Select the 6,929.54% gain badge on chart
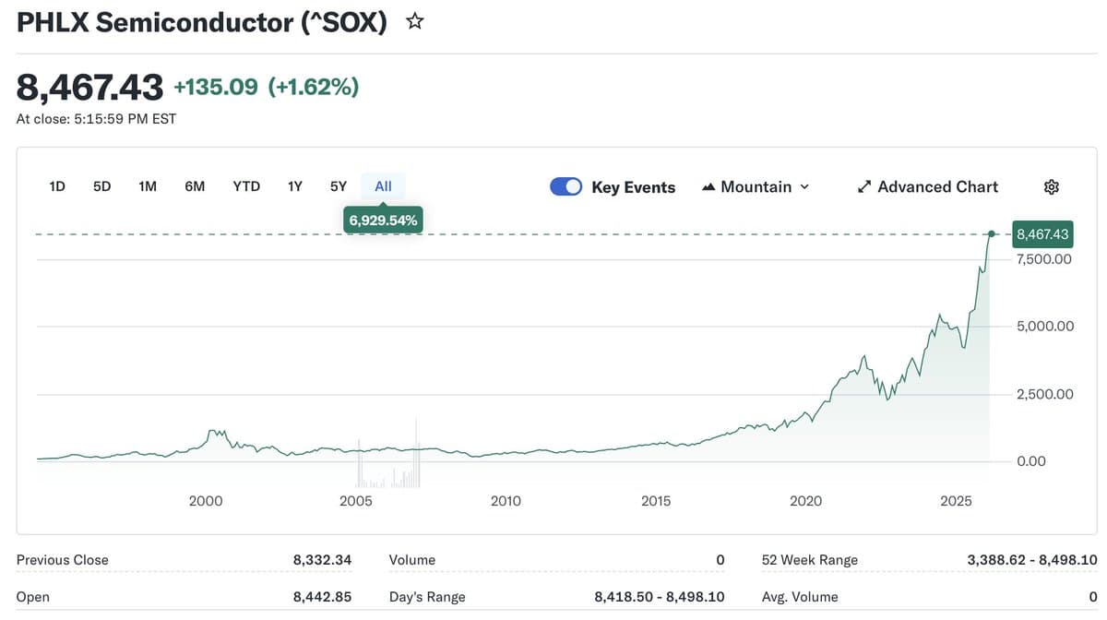The width and height of the screenshot is (1107, 620). click(x=382, y=220)
